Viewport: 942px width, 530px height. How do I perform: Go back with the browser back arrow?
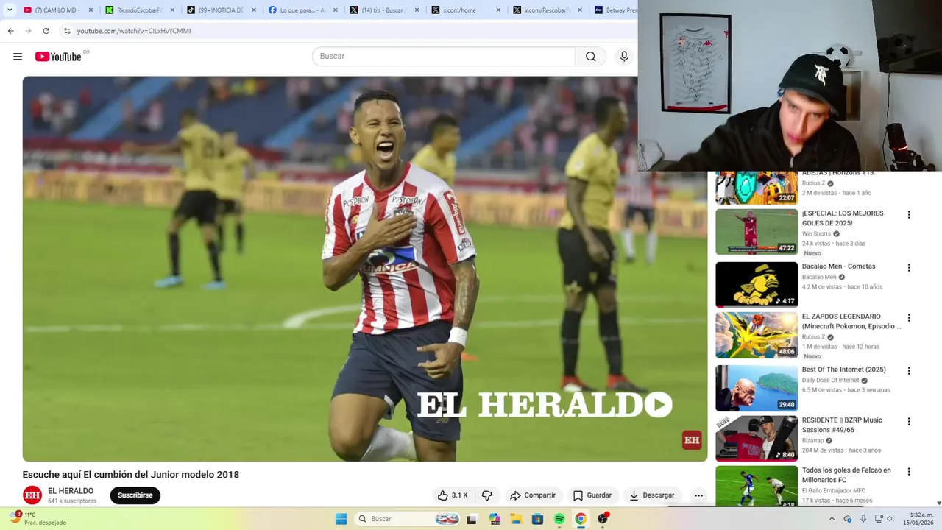[x=10, y=31]
